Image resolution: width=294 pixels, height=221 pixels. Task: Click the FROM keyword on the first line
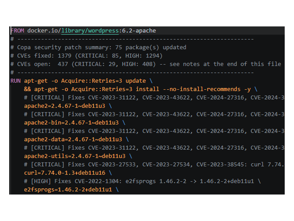coord(17,31)
